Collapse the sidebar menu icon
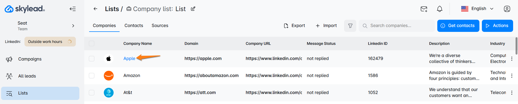Screen dimensions: 518x104 tap(73, 9)
